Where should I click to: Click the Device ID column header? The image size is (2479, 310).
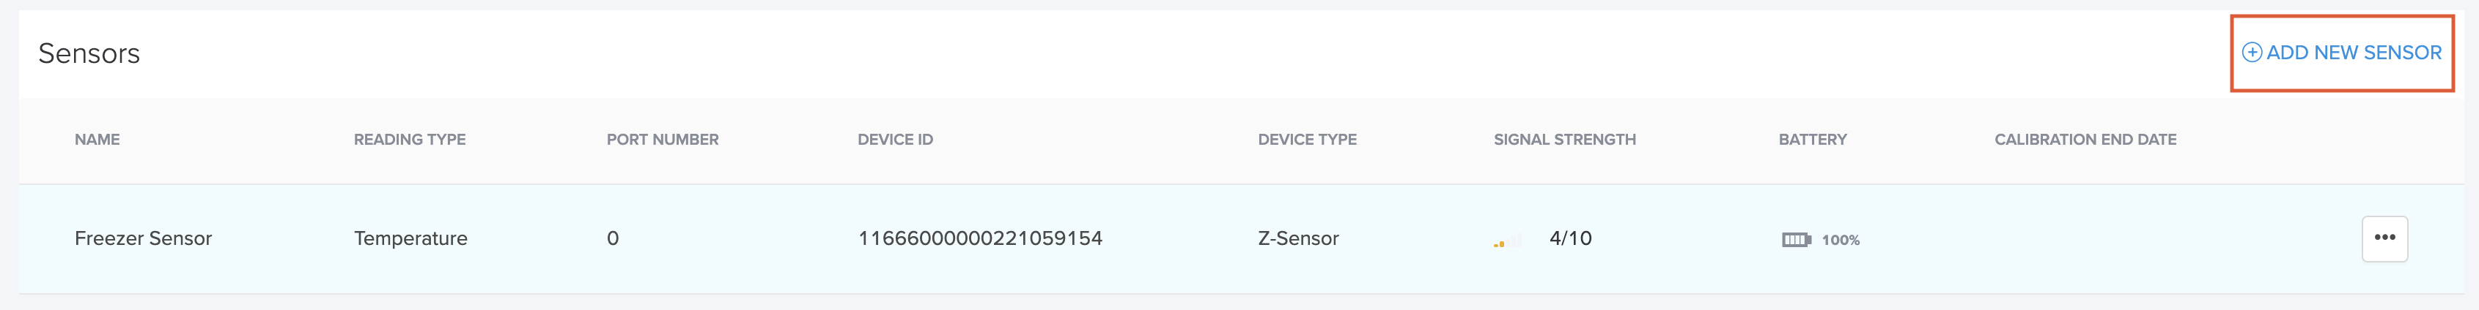coord(895,139)
